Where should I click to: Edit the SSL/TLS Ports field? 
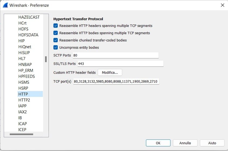120,64
